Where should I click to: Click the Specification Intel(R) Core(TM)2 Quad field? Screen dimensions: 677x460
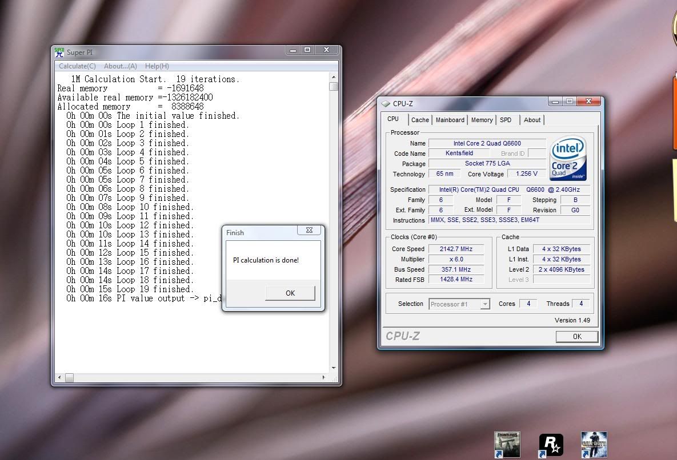click(x=510, y=189)
